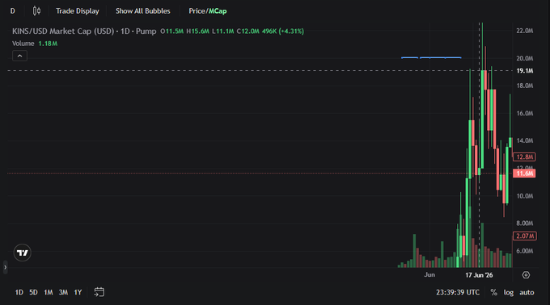Select the 5D date range
Screen dimensions: 550x305
pos(33,292)
